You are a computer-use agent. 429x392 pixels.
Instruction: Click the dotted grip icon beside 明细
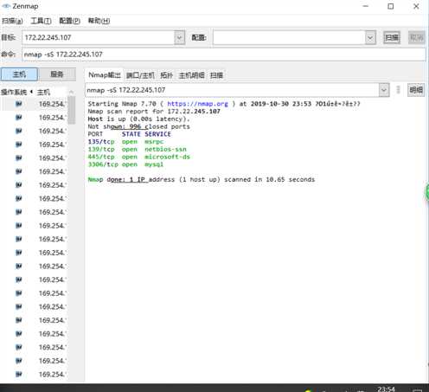tap(398, 90)
